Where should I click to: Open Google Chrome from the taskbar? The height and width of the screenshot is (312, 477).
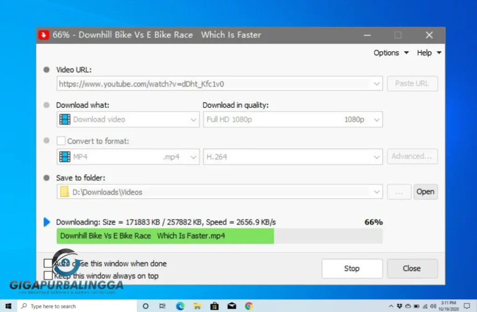pos(249,306)
